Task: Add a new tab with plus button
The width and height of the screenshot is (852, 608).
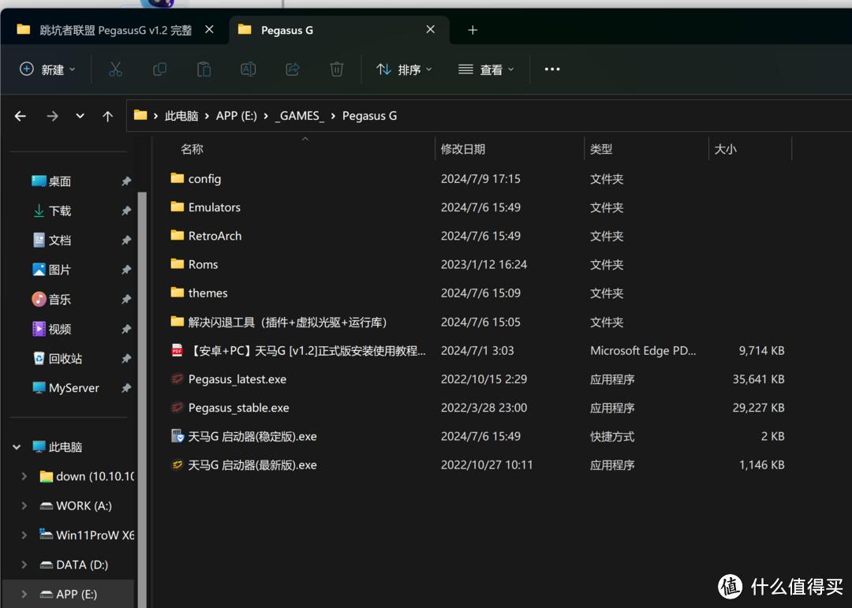Action: [x=473, y=30]
